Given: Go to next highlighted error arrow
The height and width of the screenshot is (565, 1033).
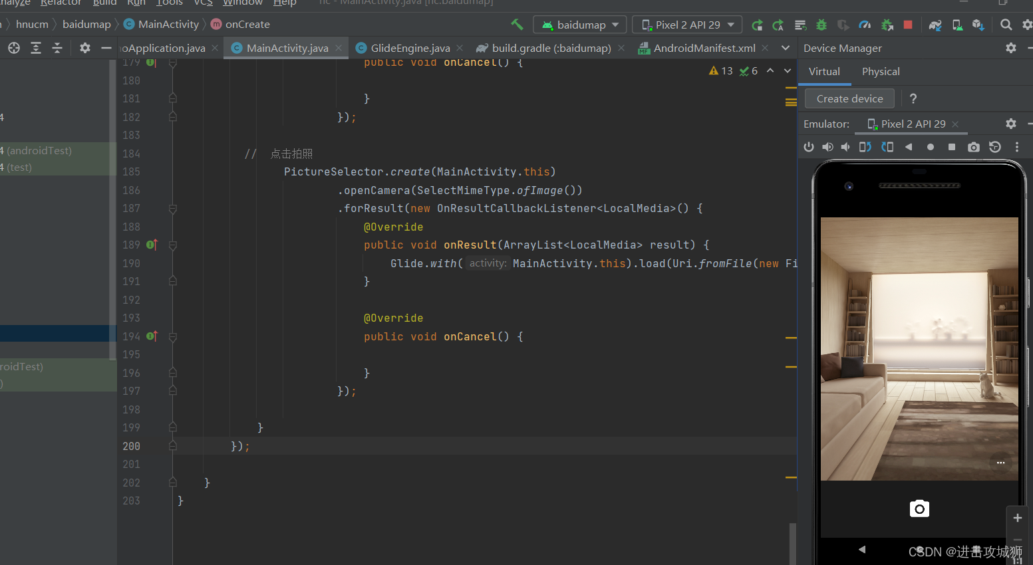Looking at the screenshot, I should [788, 70].
